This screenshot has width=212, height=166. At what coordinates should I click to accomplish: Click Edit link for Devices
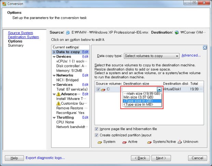click(x=85, y=57)
